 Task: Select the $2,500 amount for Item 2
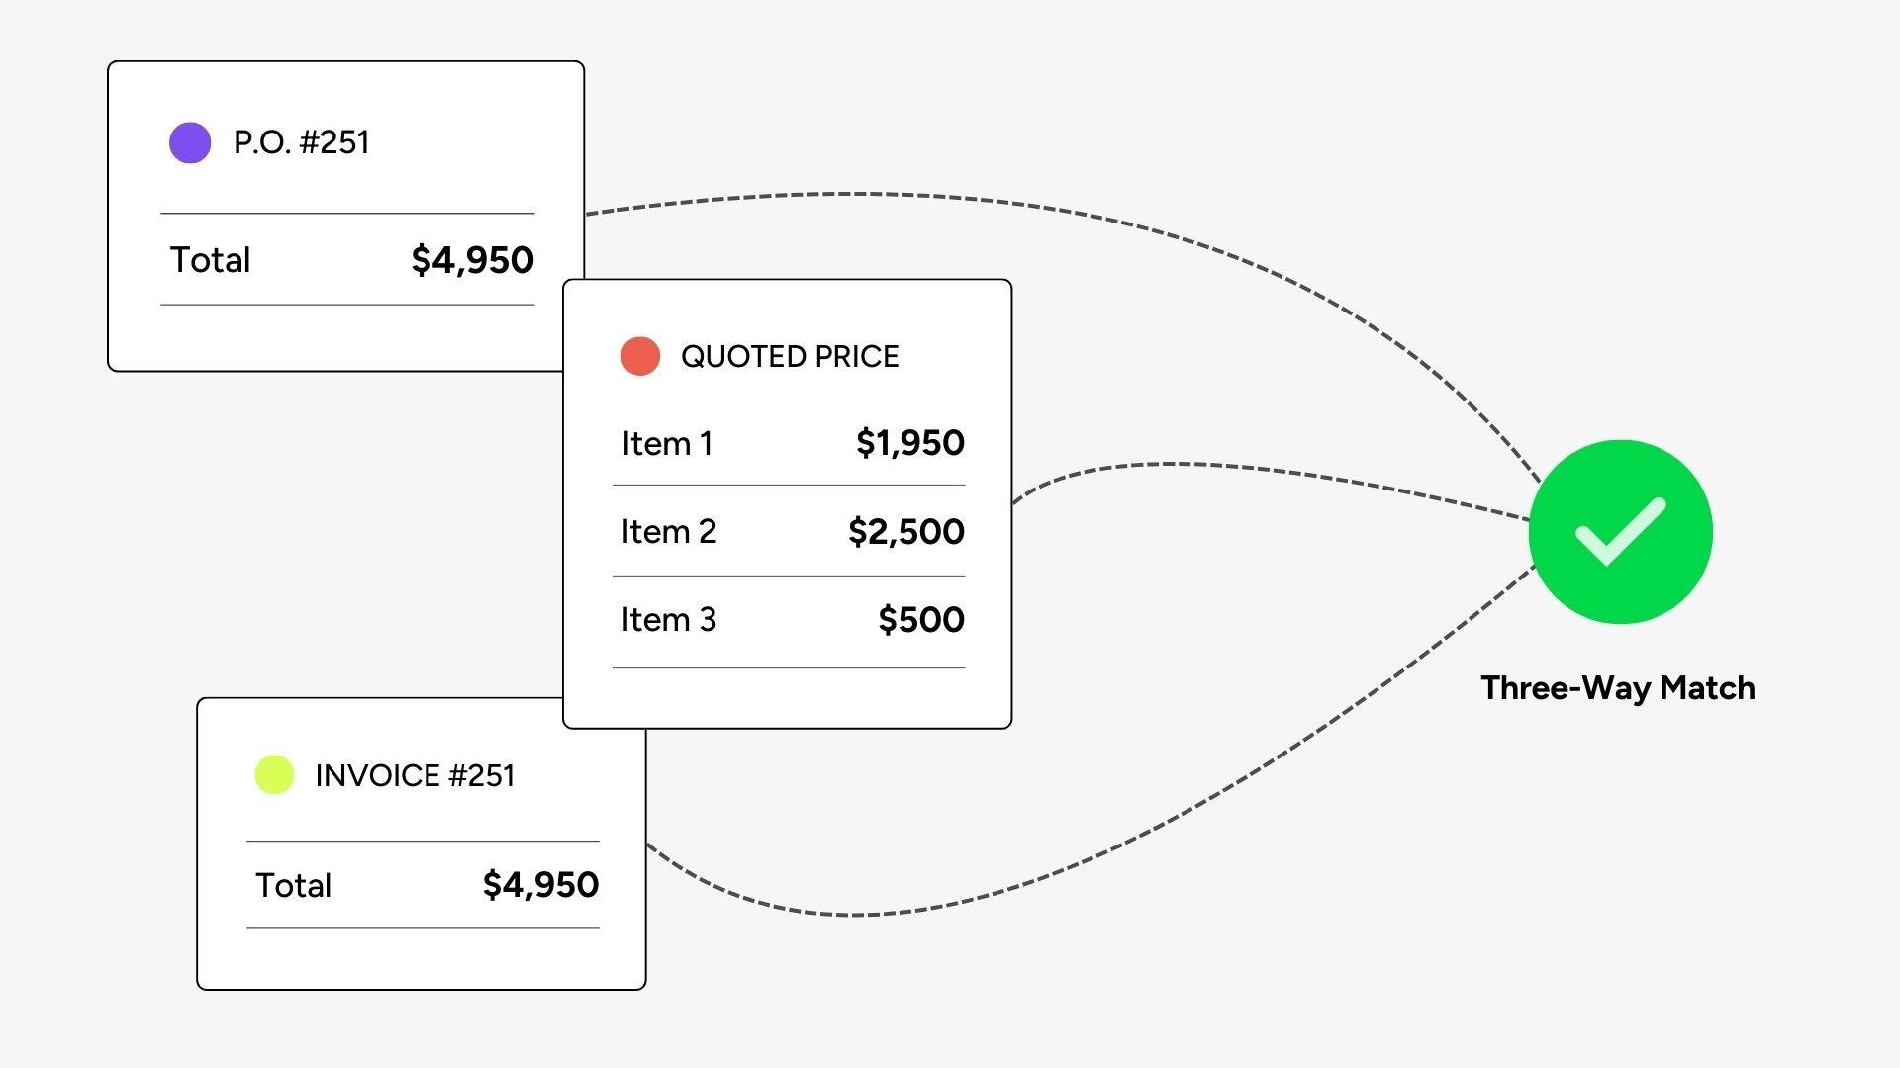pyautogui.click(x=905, y=531)
